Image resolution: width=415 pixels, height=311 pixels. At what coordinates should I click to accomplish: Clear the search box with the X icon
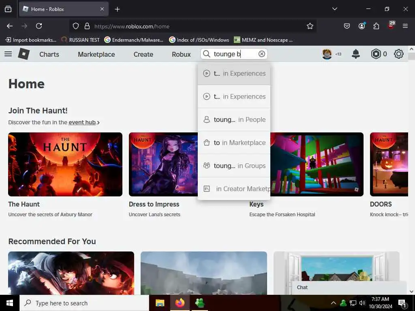pyautogui.click(x=261, y=54)
